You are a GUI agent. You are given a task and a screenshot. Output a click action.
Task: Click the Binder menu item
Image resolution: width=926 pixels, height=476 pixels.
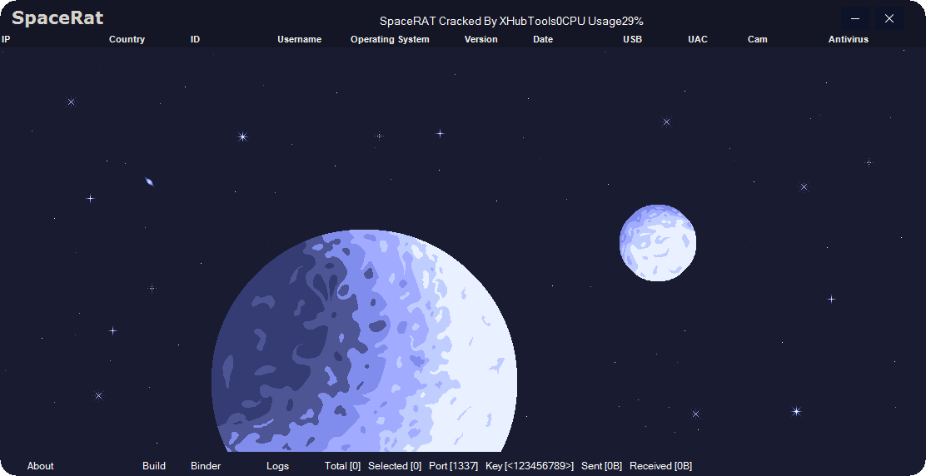tap(206, 466)
